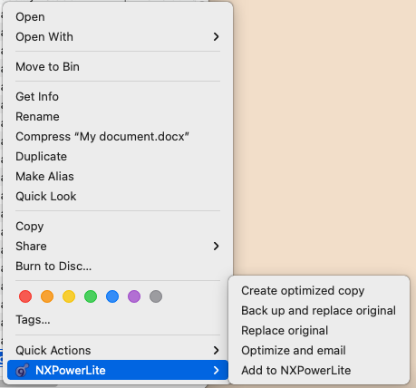Apply the blue tag color

[x=112, y=296]
